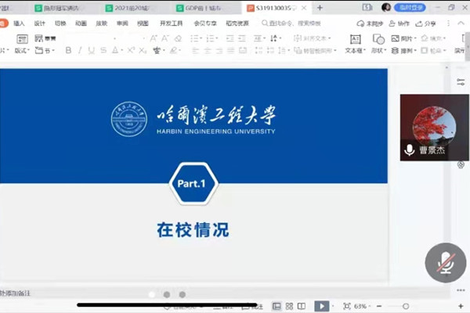This screenshot has width=470, height=313.
Task: Expand the arrange (排列) dropdown
Action: [x=407, y=50]
